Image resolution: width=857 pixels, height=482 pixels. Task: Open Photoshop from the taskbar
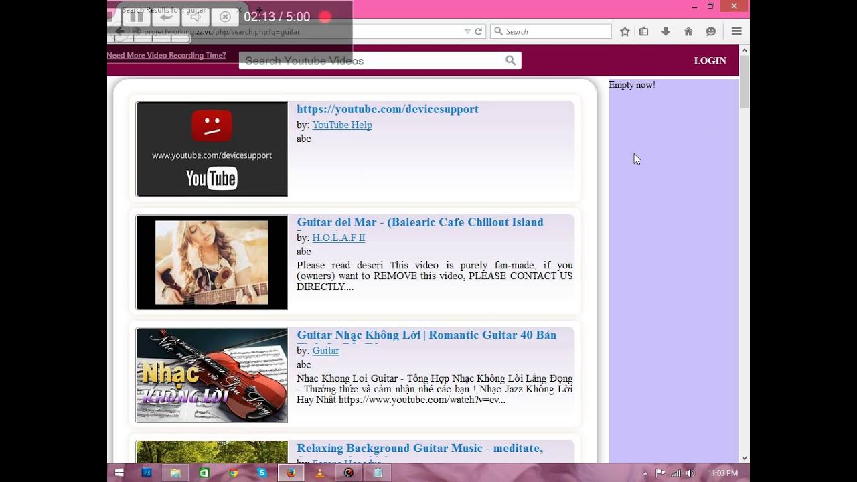point(147,473)
